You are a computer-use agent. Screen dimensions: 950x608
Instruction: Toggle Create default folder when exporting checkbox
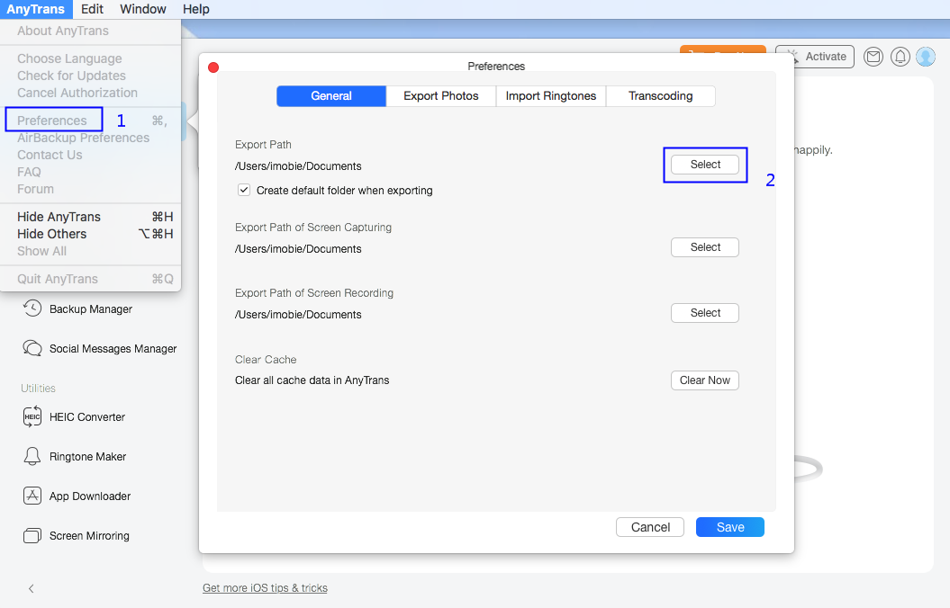[x=244, y=190]
